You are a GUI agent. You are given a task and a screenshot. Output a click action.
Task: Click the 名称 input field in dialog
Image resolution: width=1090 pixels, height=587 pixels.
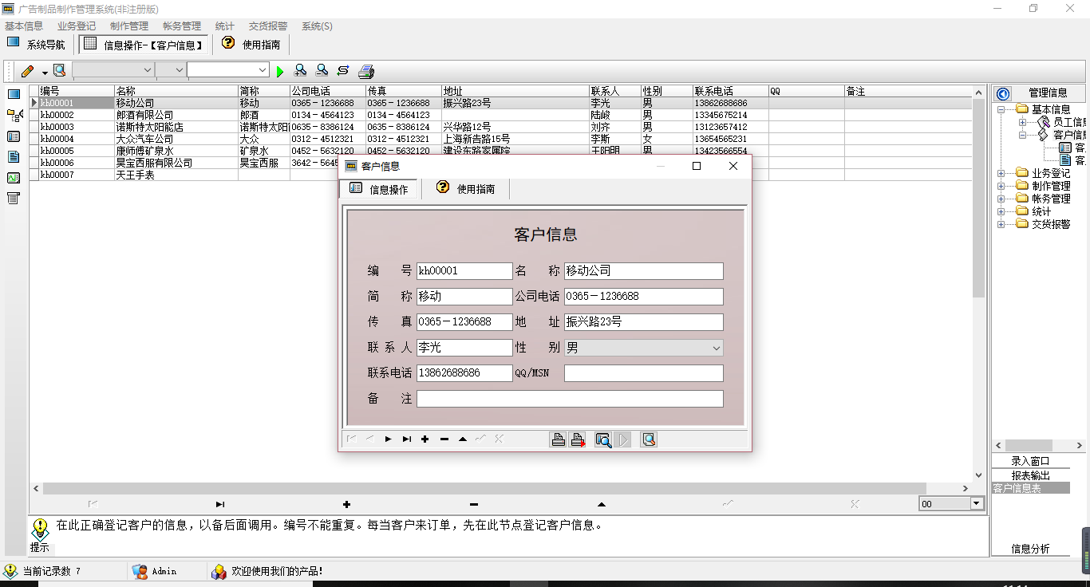644,271
